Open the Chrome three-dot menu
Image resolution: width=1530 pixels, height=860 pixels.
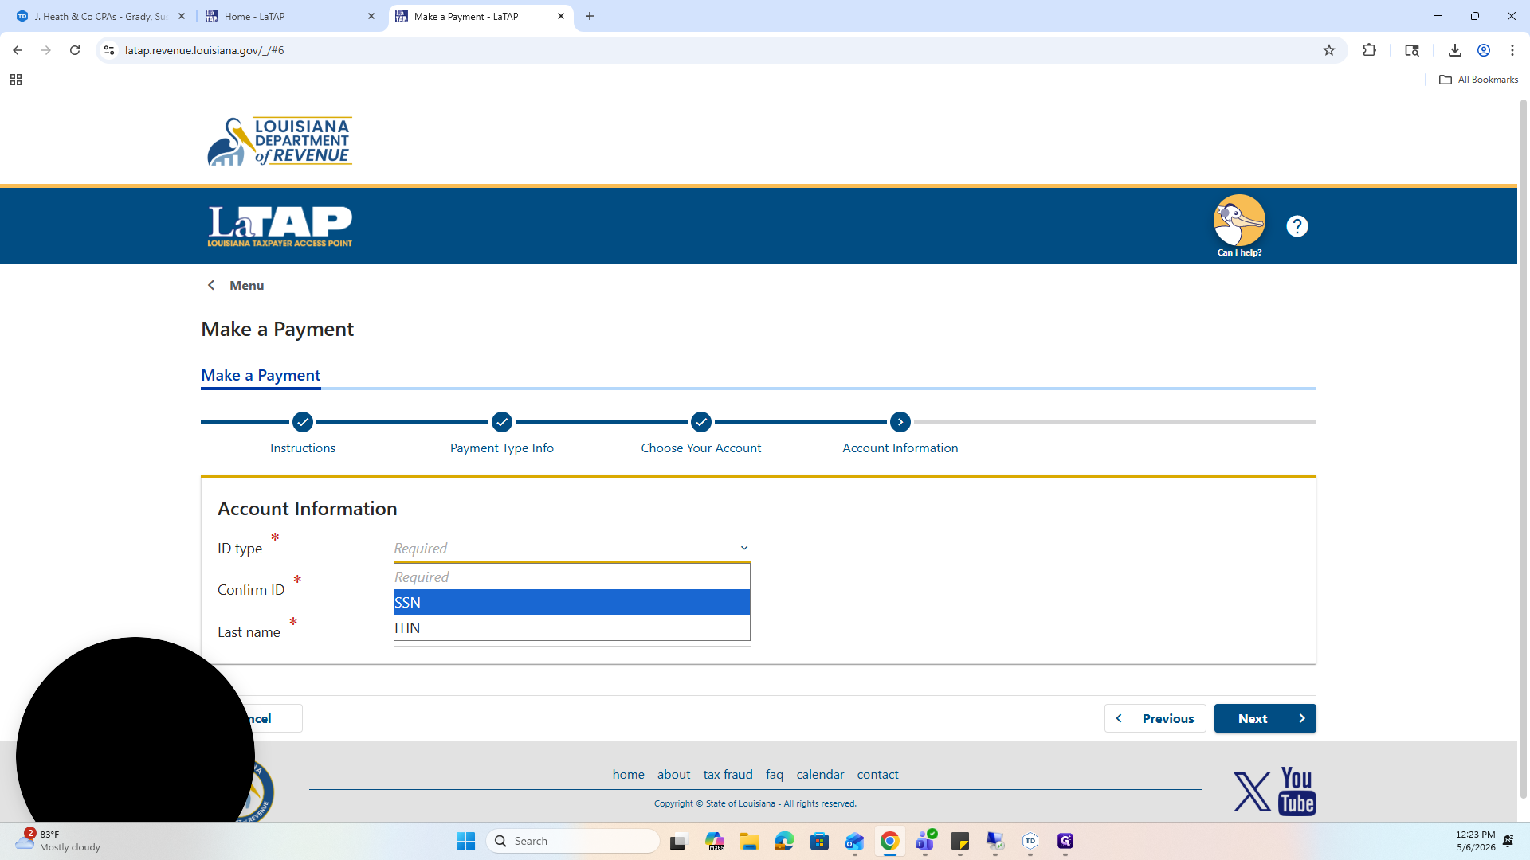click(x=1512, y=50)
